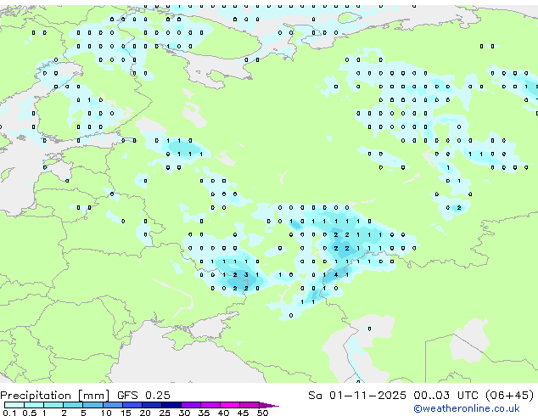Image resolution: width=538 pixels, height=416 pixels.
Task: Click the '00..03 UTC' time range text
Action: 446,396
